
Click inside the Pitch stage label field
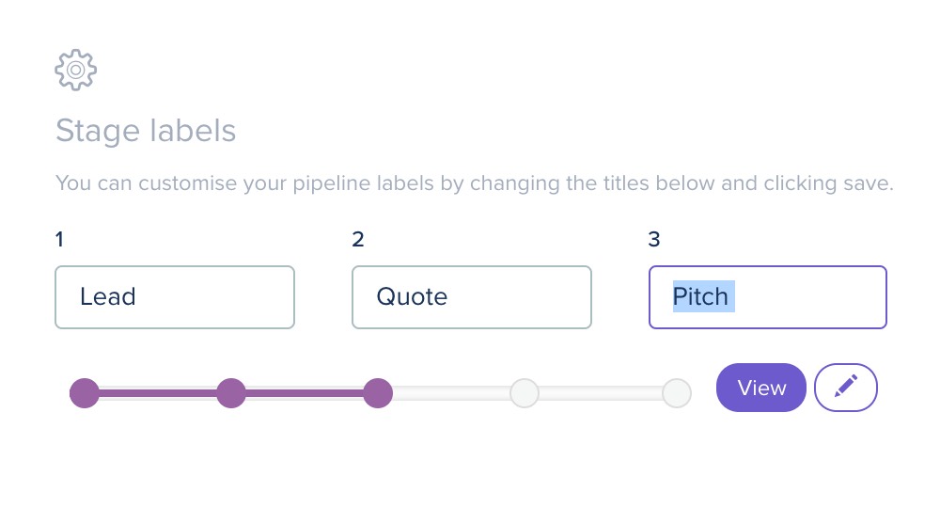click(767, 297)
